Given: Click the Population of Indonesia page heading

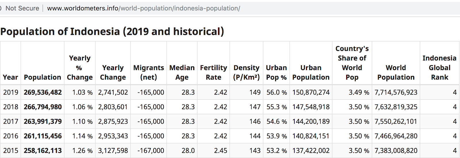Looking at the screenshot, I should 112,31.
